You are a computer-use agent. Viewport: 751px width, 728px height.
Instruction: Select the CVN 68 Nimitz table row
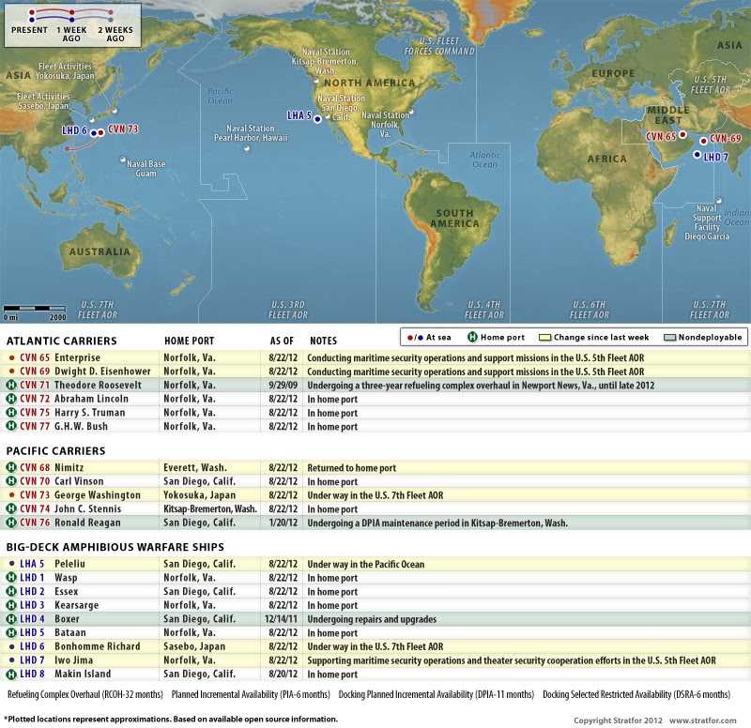pyautogui.click(x=375, y=467)
